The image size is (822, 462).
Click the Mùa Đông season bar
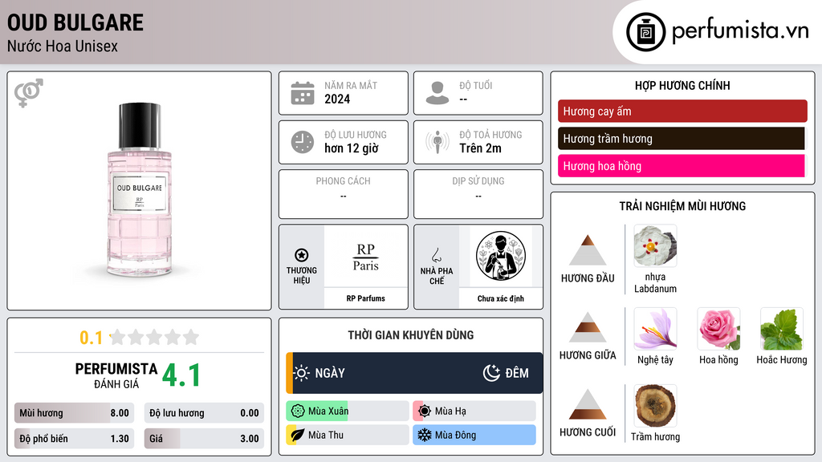pos(474,435)
